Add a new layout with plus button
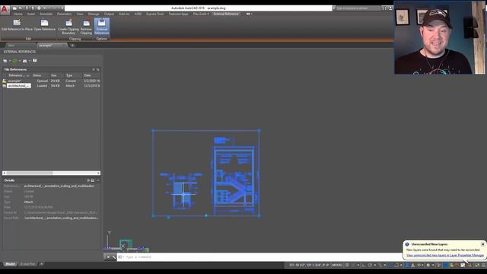Screen dimensions: 487x274 coord(41,264)
